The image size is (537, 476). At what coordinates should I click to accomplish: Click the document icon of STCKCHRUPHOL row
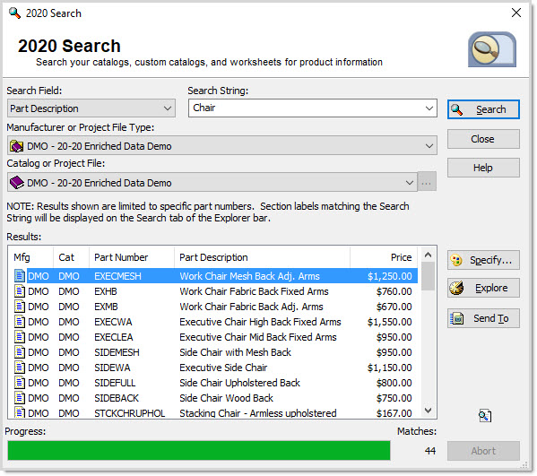[20, 412]
